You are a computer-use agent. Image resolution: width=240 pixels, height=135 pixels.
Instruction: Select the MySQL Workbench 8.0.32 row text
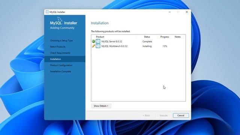pyautogui.click(x=114, y=46)
